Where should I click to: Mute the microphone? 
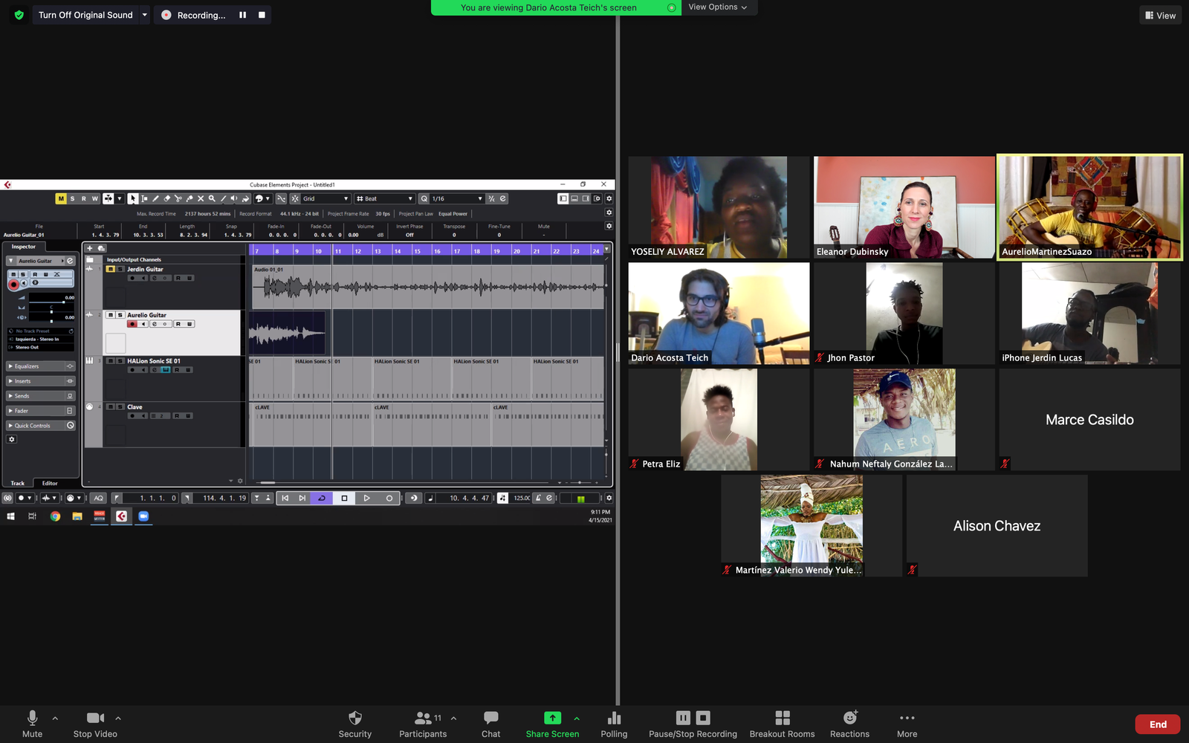32,718
